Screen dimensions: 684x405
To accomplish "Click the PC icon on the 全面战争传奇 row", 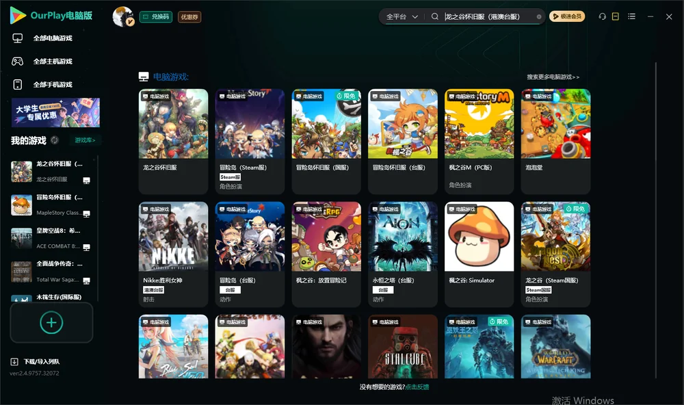I will (x=86, y=280).
